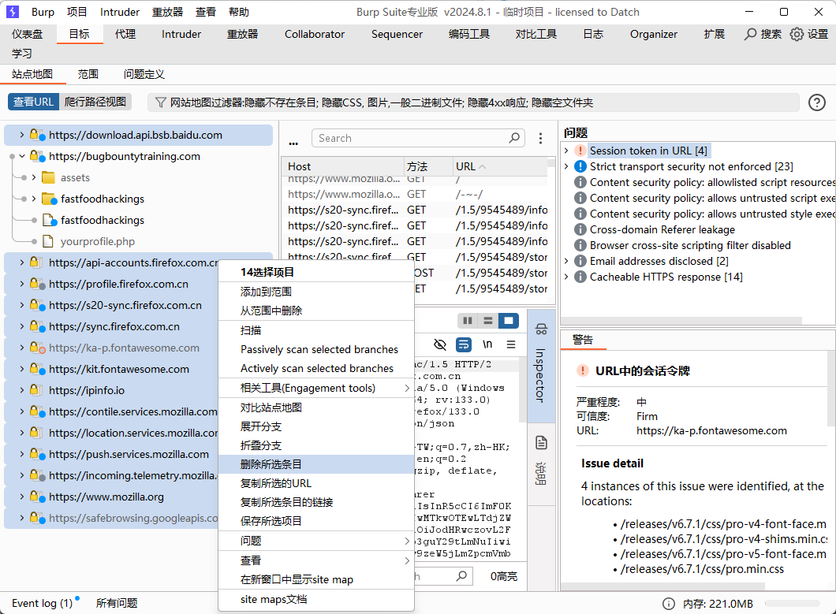Click the lock icon for download.api.bsb.baidu.com
The width and height of the screenshot is (836, 614).
coord(37,135)
